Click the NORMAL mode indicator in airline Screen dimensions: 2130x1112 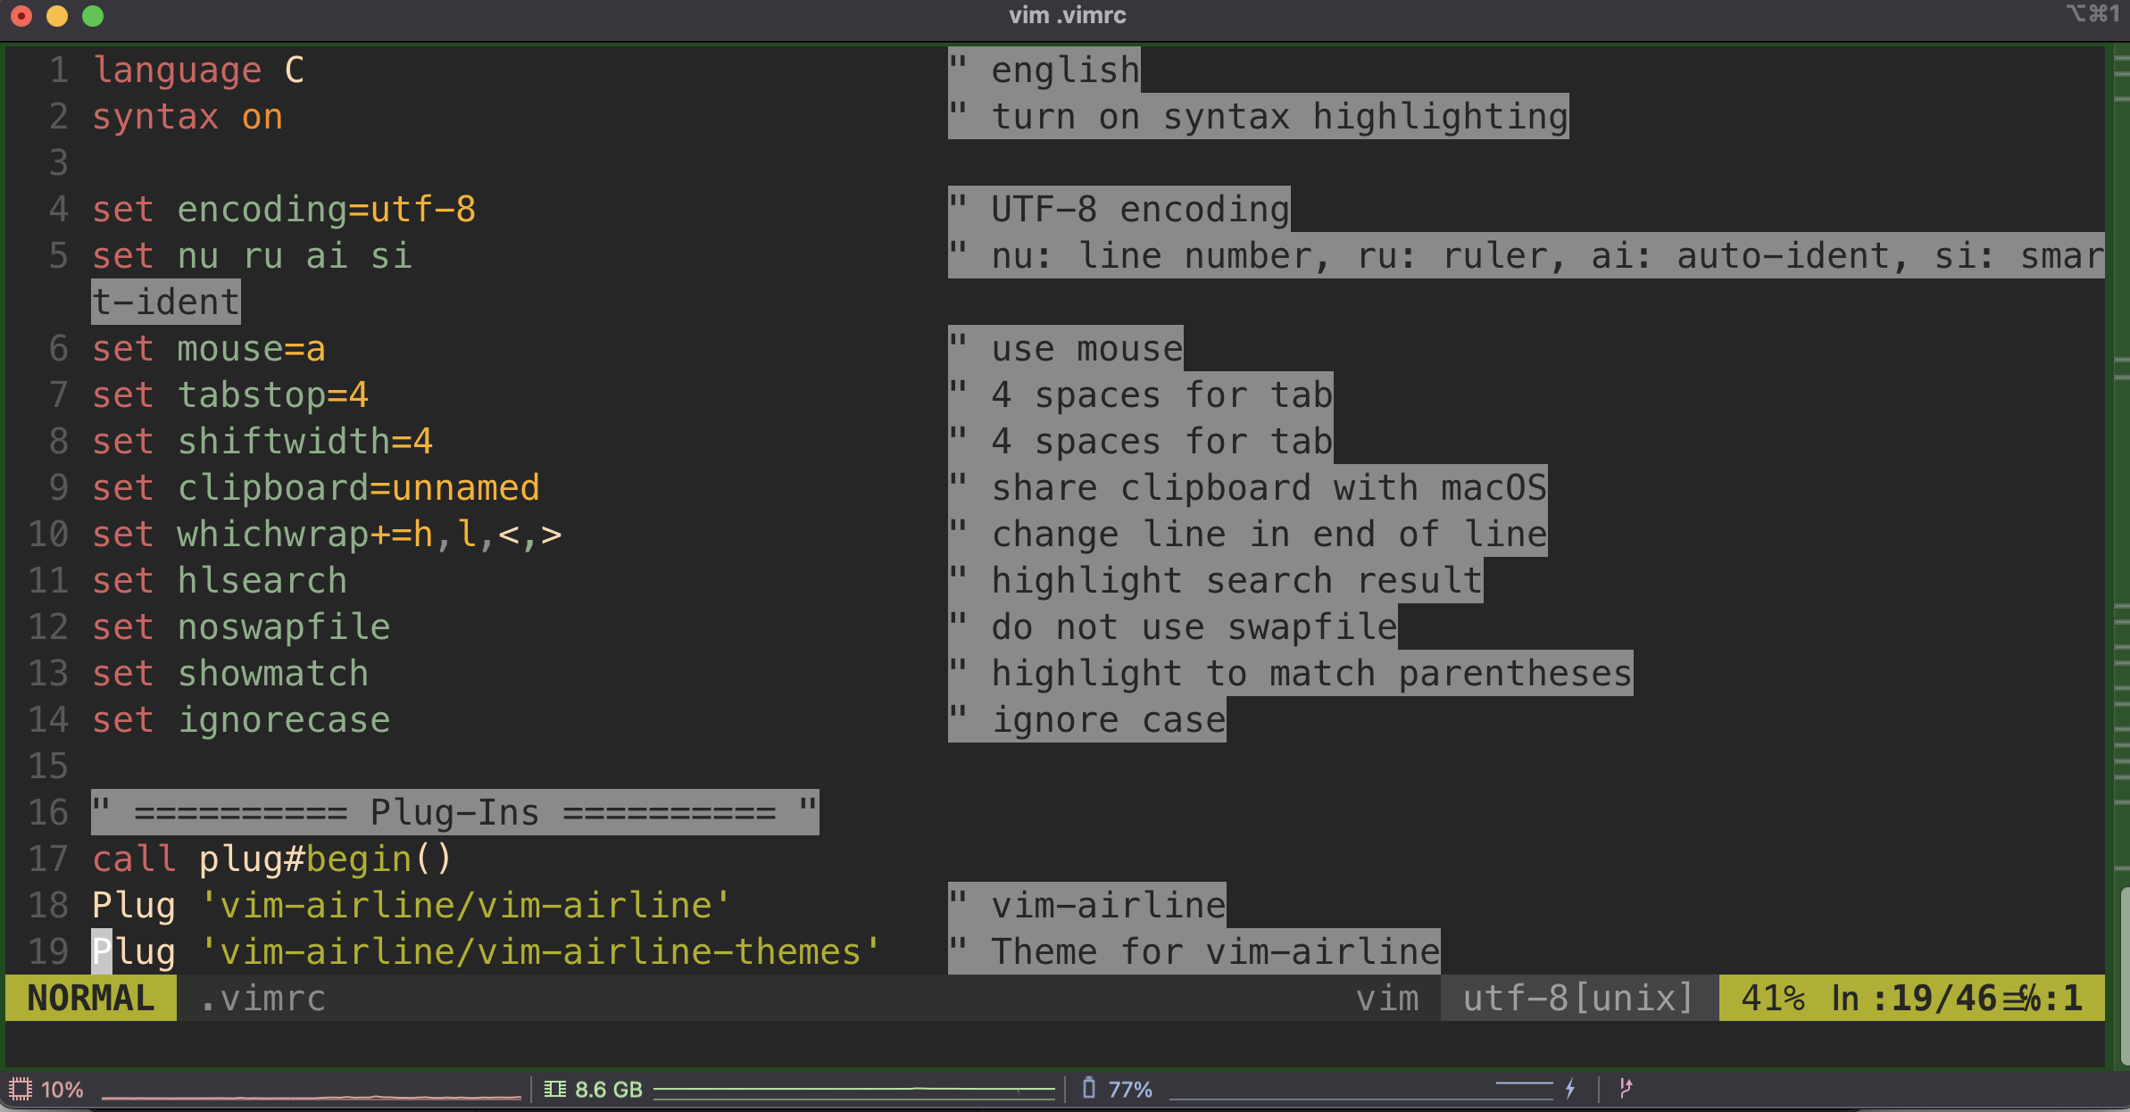tap(91, 998)
